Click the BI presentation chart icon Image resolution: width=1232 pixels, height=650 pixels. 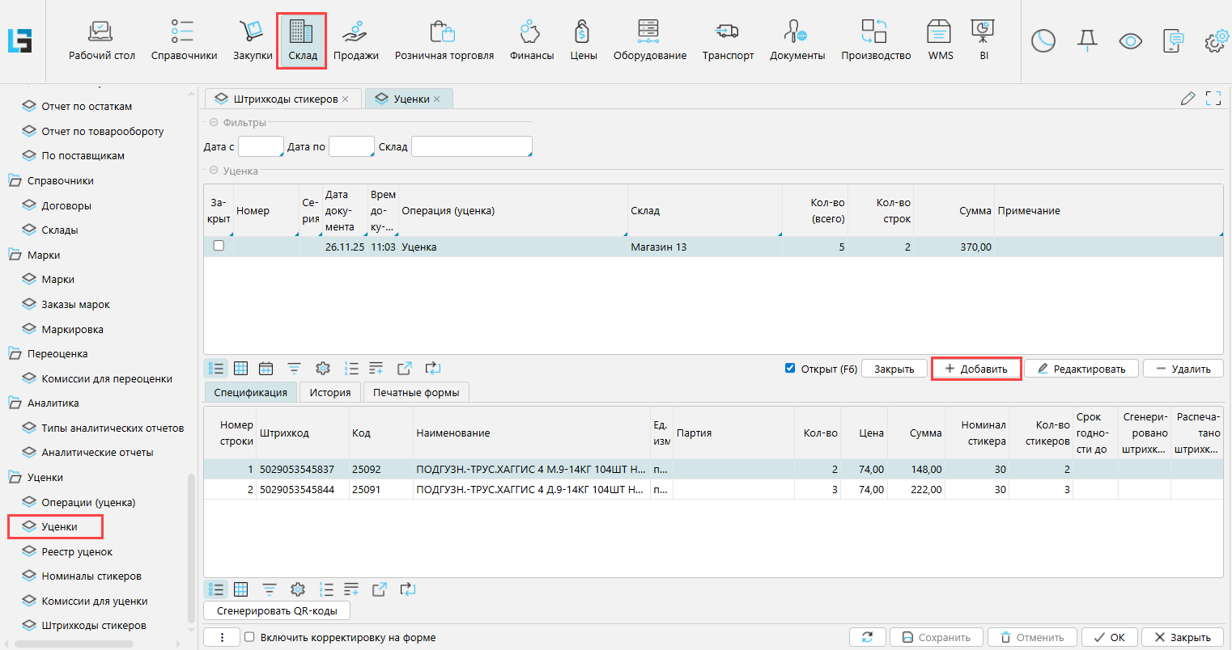[x=983, y=40]
